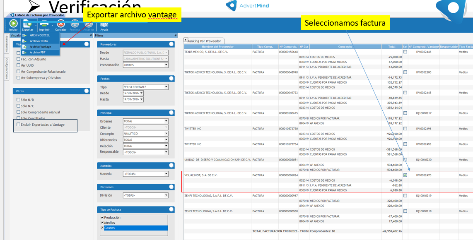473x240 pixels.
Task: Click the Ayuda book icon
Action: 104,24
